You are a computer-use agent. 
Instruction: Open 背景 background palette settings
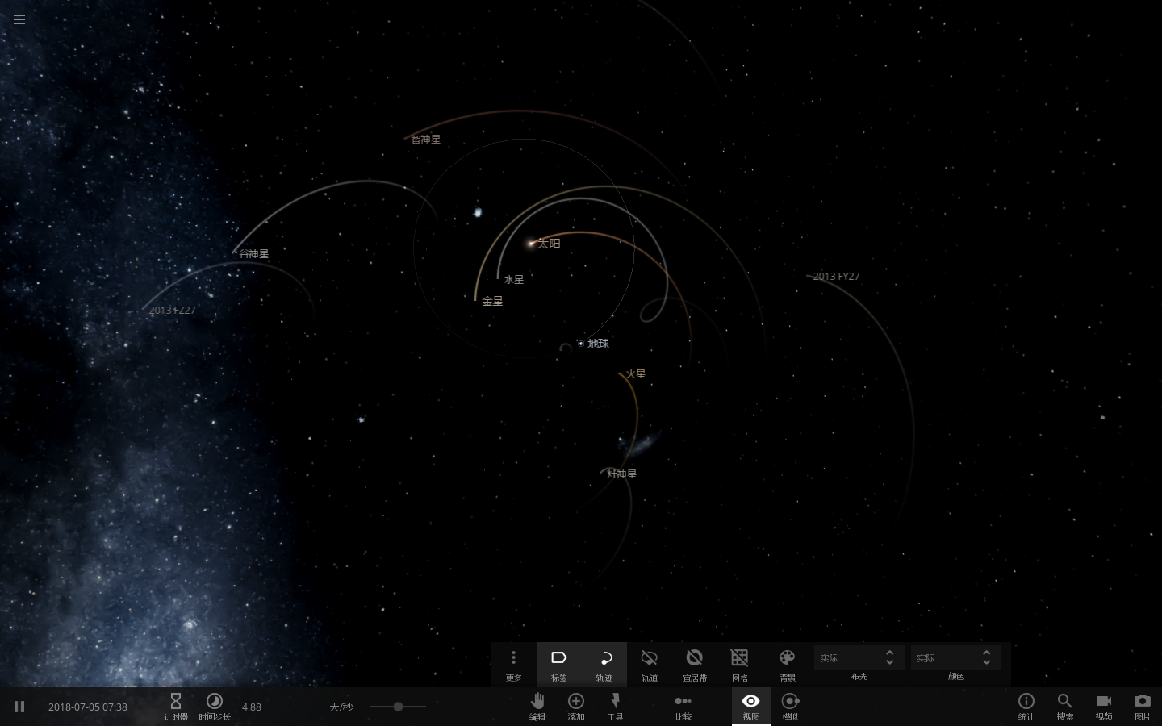pyautogui.click(x=788, y=665)
